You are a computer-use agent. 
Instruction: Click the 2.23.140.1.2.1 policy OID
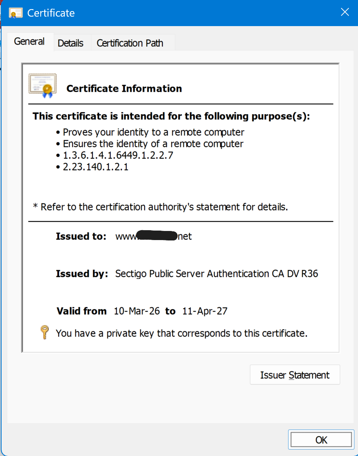click(96, 167)
